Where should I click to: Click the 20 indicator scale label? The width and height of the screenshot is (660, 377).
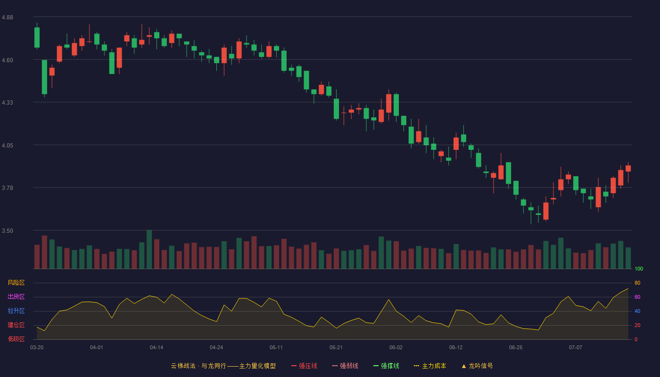click(637, 325)
